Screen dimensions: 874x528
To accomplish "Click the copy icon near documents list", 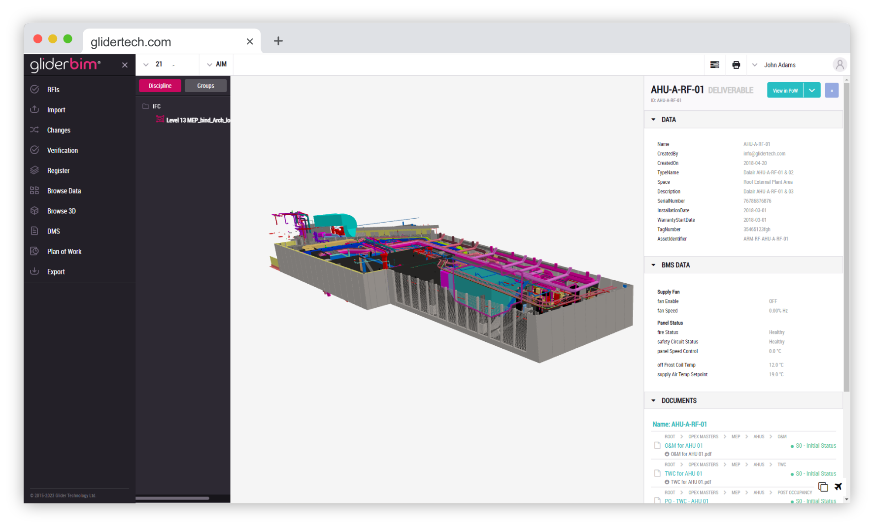I will coord(823,487).
